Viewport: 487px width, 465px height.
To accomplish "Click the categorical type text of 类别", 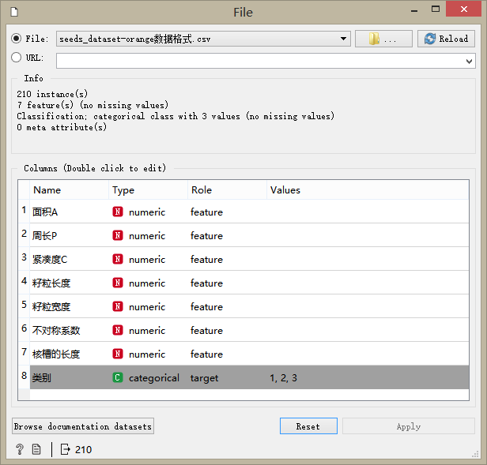I will point(154,378).
